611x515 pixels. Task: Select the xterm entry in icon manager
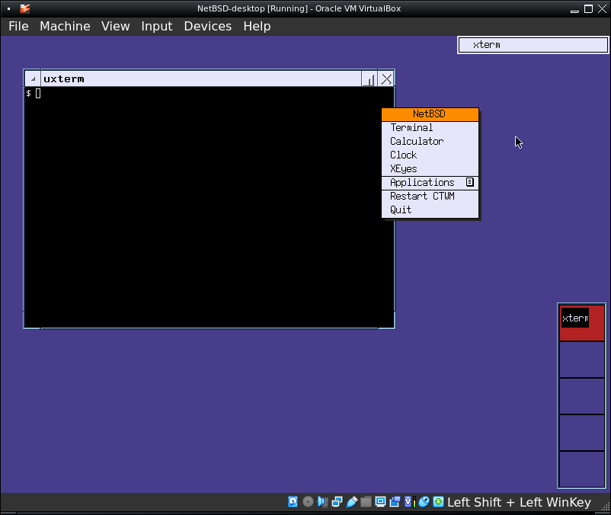[x=533, y=45]
